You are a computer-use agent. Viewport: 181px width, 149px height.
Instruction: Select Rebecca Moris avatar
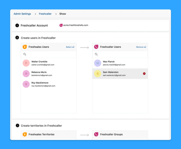[26, 74]
